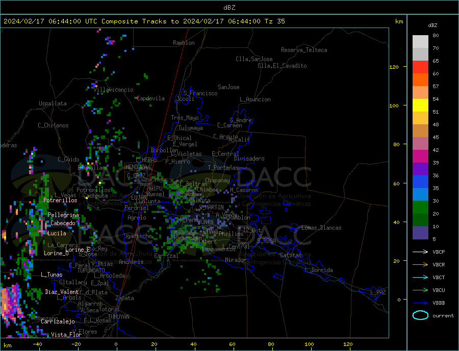Click the Divisadero label
459x351 pixels.
pyautogui.click(x=249, y=158)
